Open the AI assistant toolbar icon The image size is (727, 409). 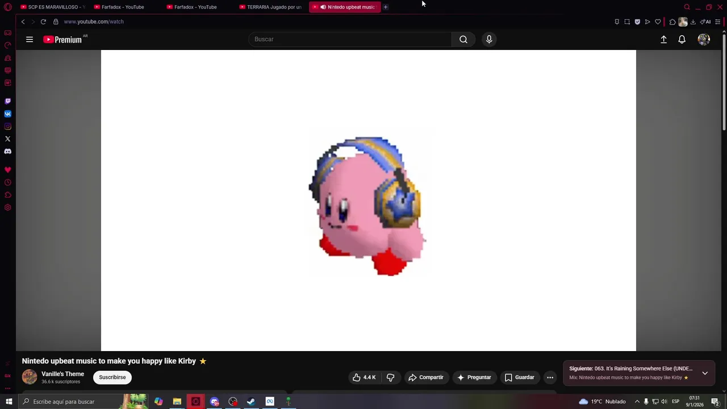705,22
